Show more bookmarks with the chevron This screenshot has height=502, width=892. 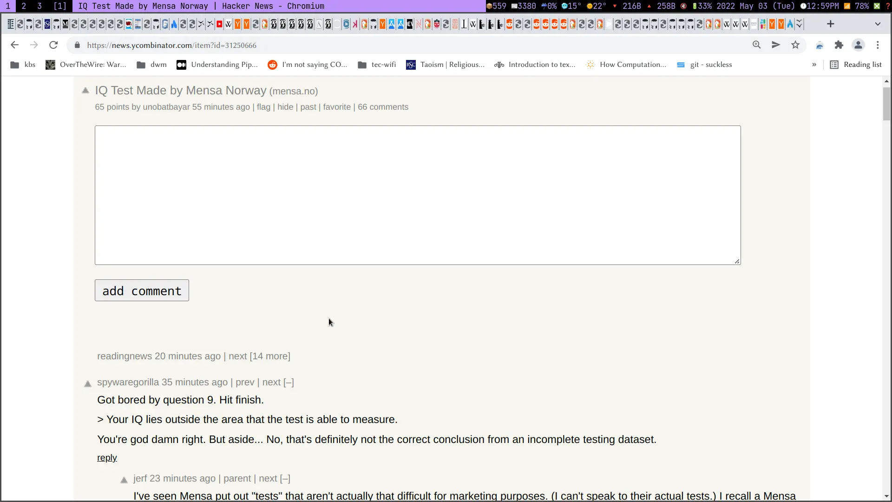(814, 65)
